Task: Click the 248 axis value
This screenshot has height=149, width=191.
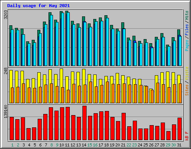Action: 6,71
